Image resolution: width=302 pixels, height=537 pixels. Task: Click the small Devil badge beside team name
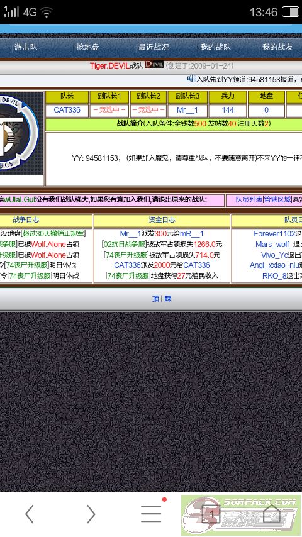tap(154, 65)
